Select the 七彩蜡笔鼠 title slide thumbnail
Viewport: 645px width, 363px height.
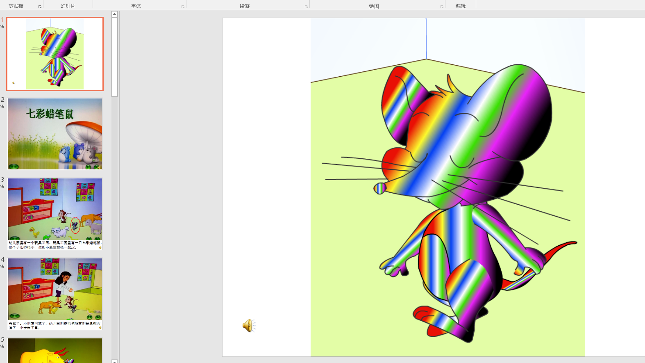pos(55,134)
